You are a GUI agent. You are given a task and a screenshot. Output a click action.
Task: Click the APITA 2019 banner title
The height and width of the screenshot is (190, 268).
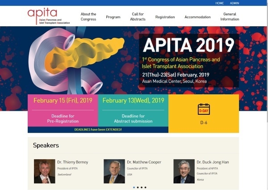[188, 45]
